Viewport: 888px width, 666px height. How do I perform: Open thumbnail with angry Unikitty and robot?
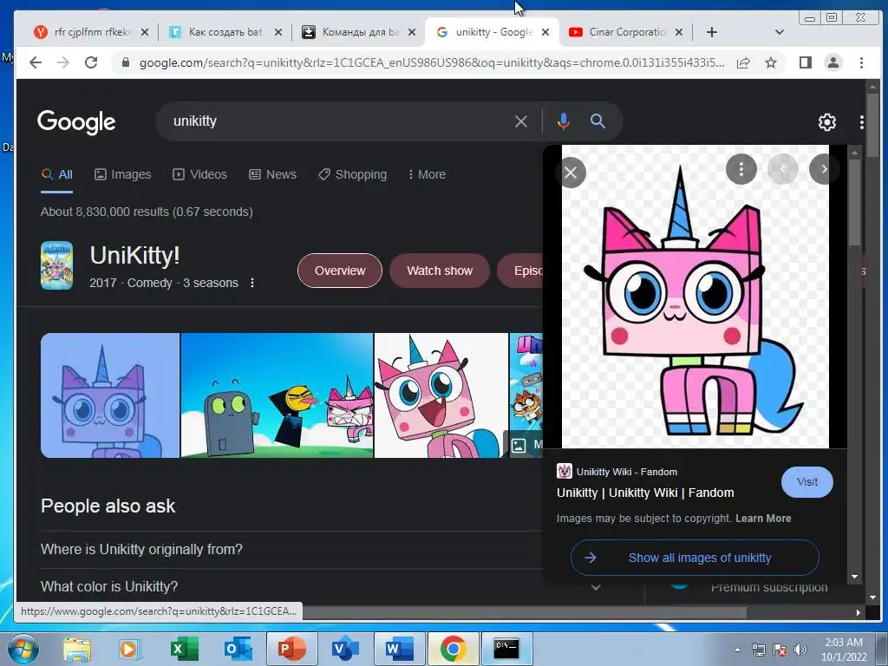click(277, 395)
